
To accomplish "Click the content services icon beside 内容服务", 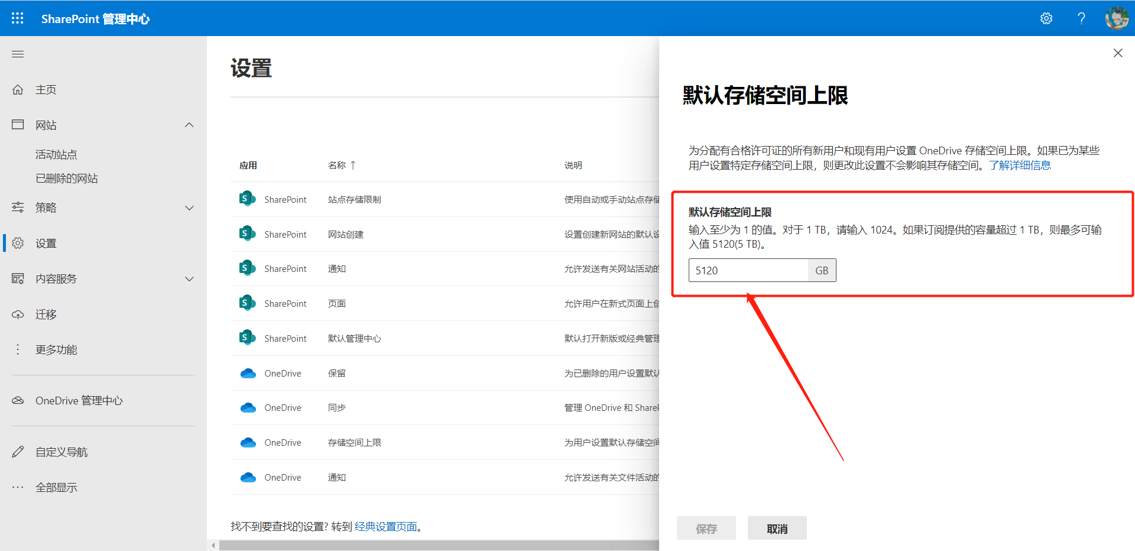I will [18, 278].
